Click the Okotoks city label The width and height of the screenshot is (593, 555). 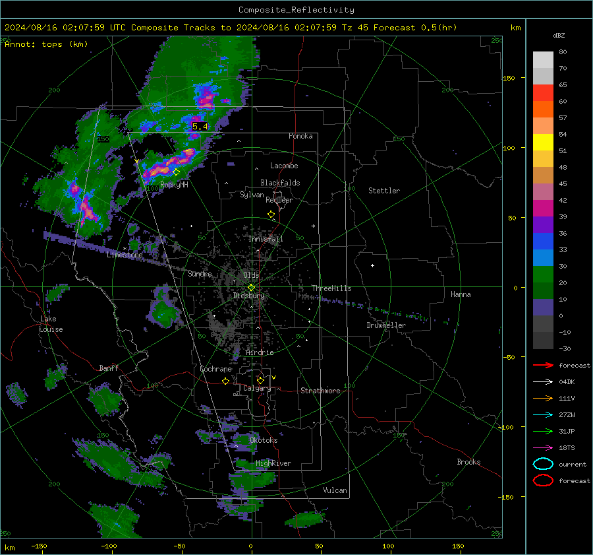264,440
